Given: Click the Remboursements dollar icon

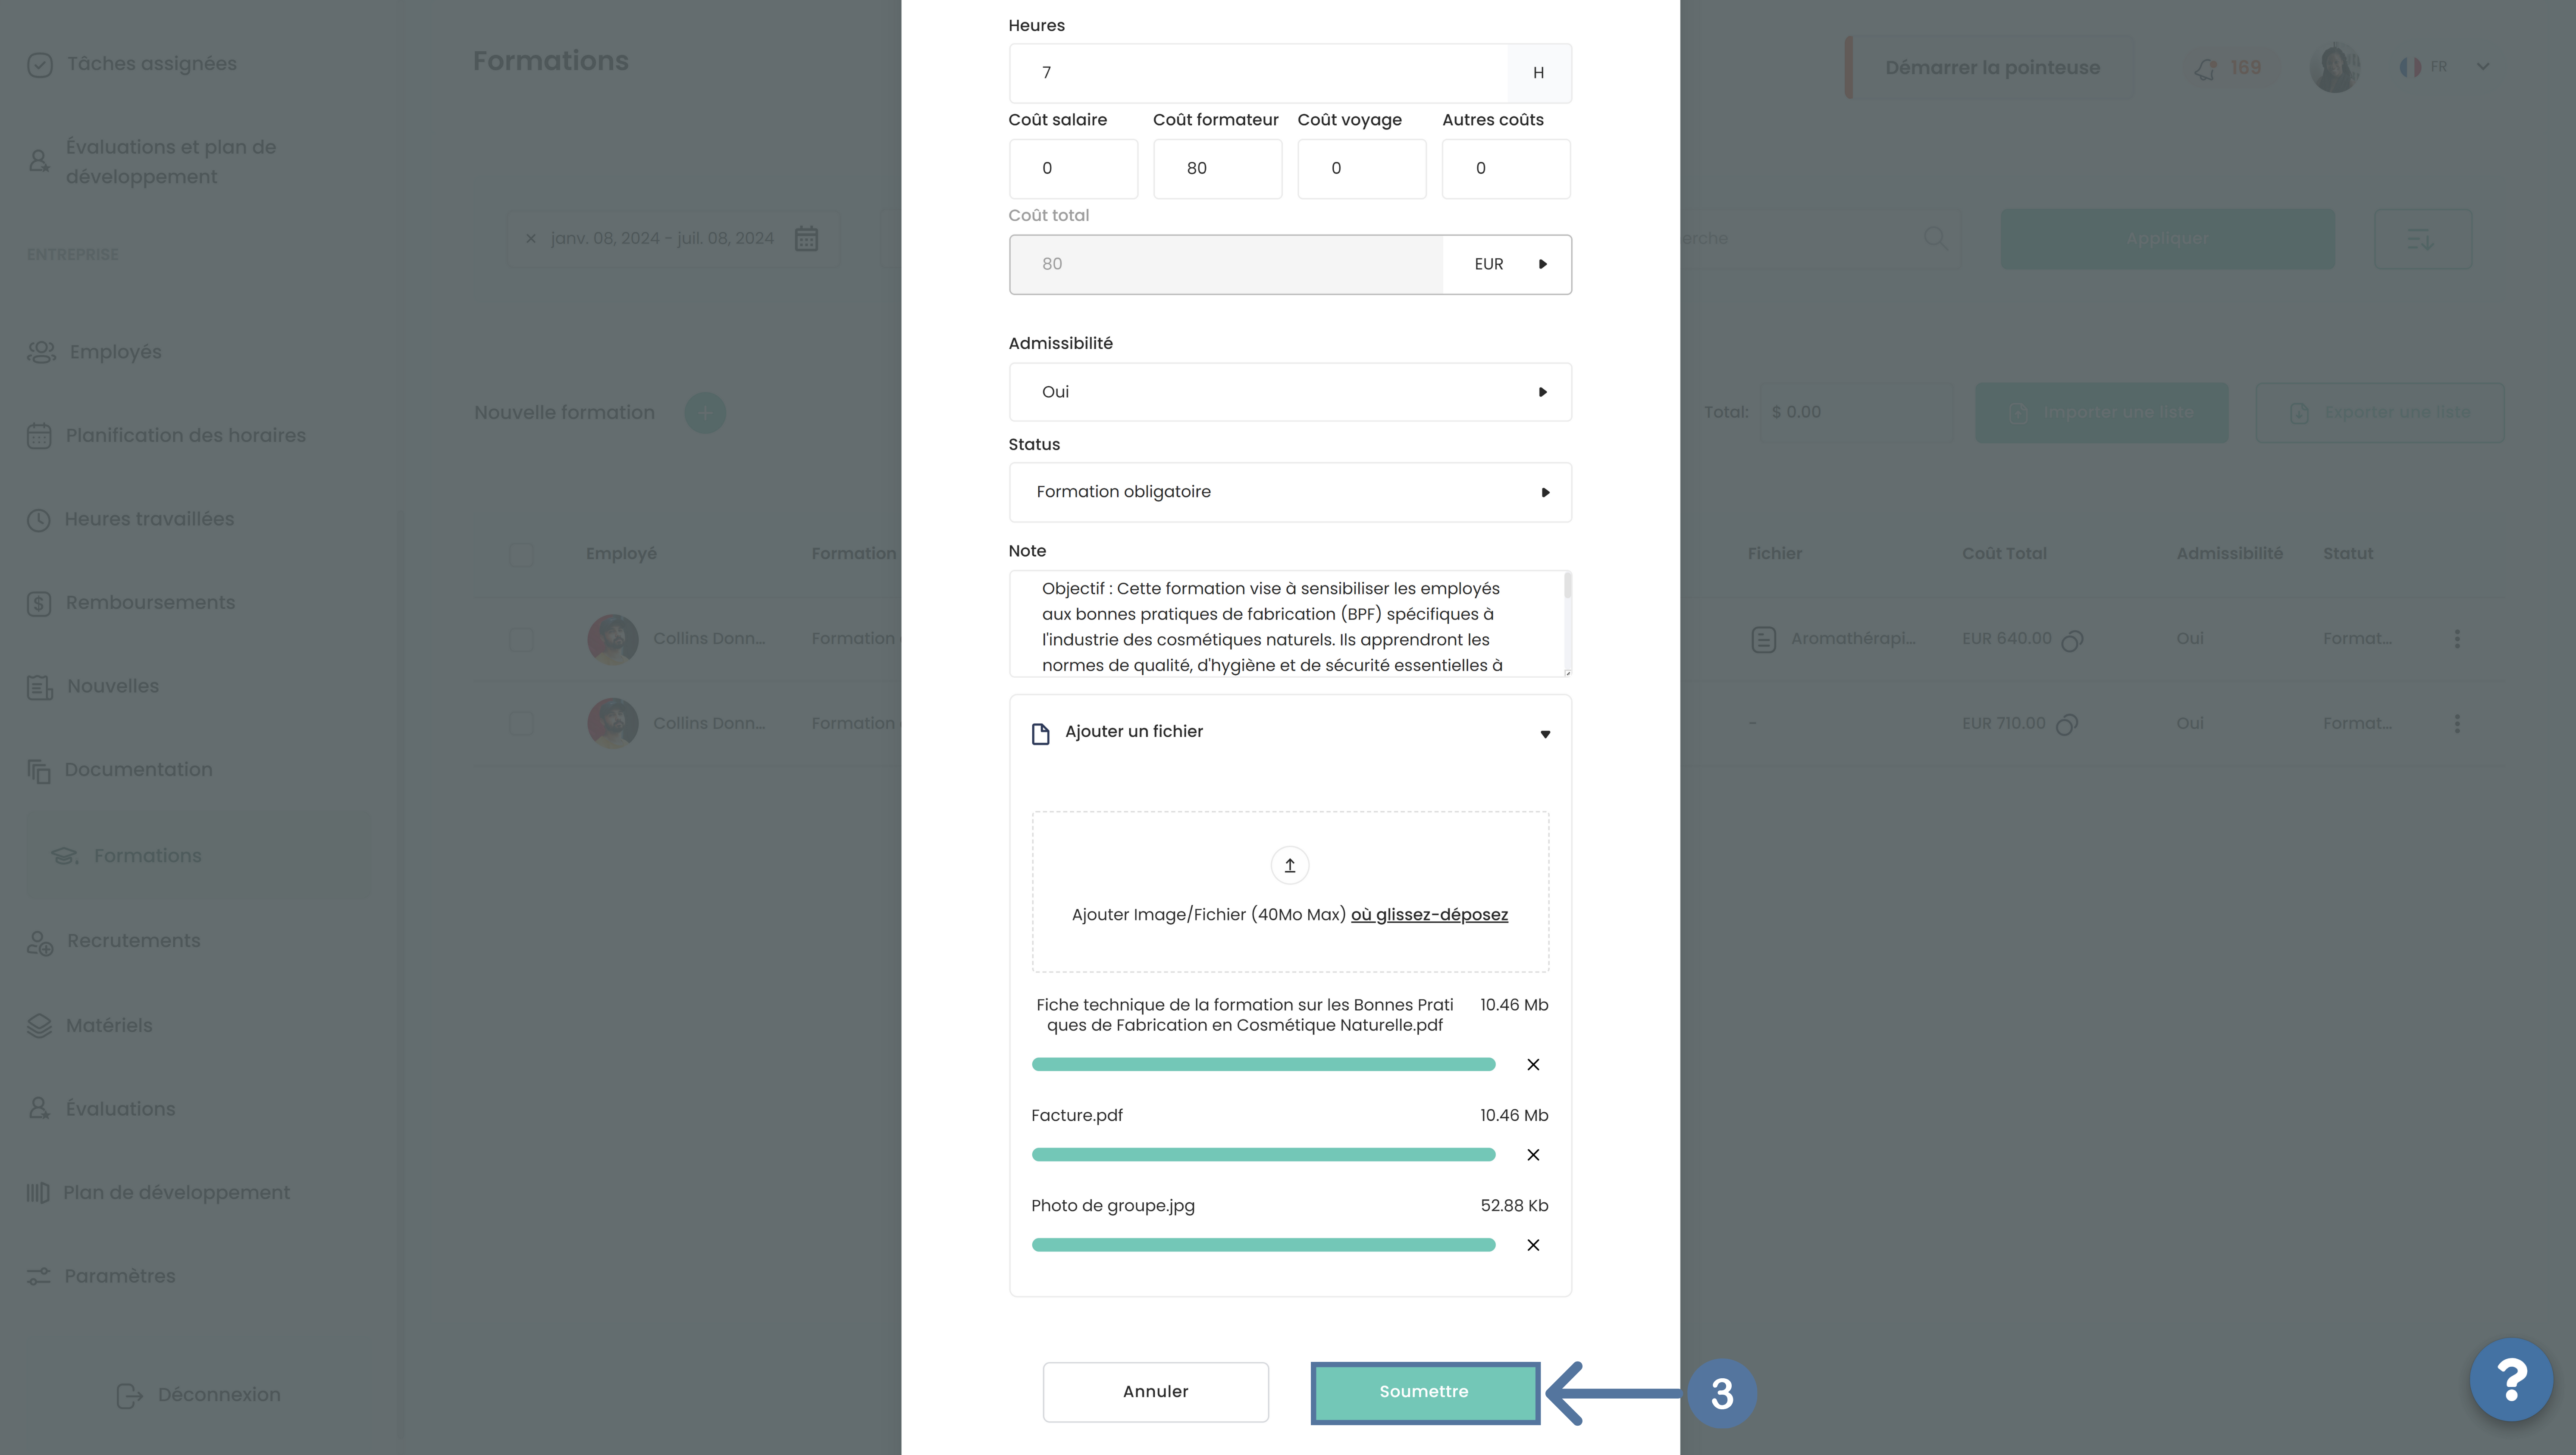Looking at the screenshot, I should [x=38, y=603].
